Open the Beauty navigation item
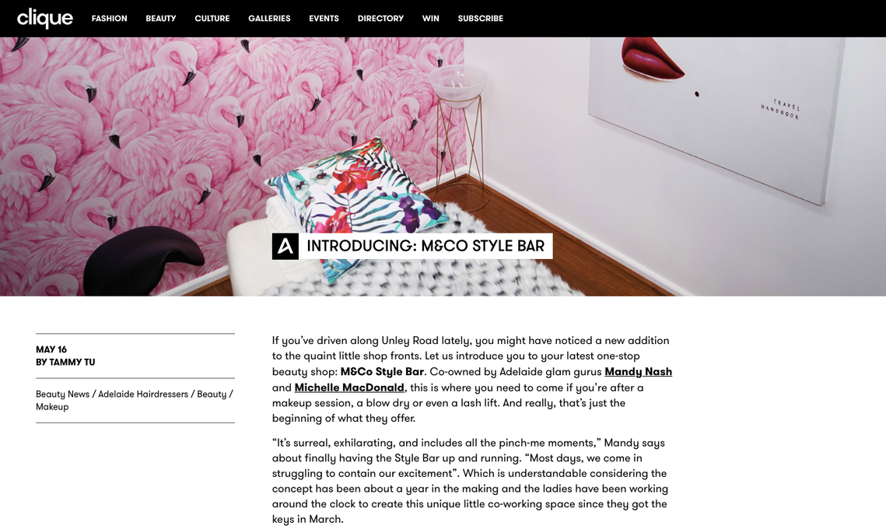886x526 pixels. pyautogui.click(x=161, y=19)
